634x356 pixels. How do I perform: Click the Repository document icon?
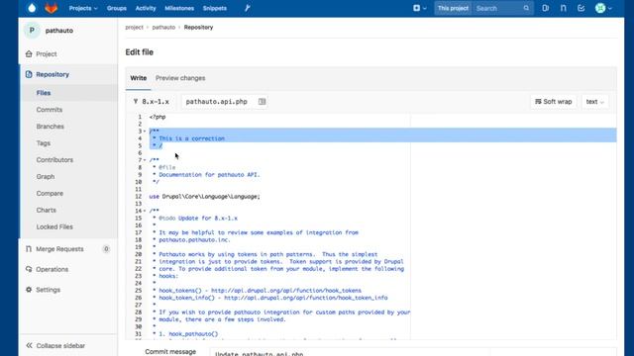pyautogui.click(x=29, y=74)
